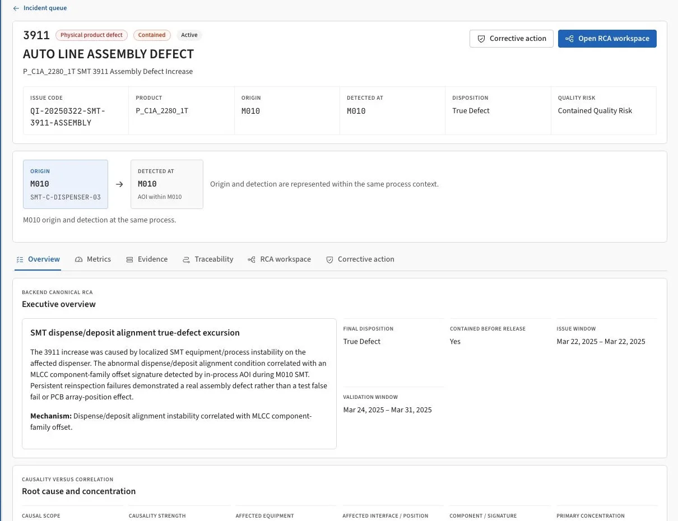Click the Evidence tab stack icon
Image resolution: width=678 pixels, height=521 pixels.
[x=129, y=259]
